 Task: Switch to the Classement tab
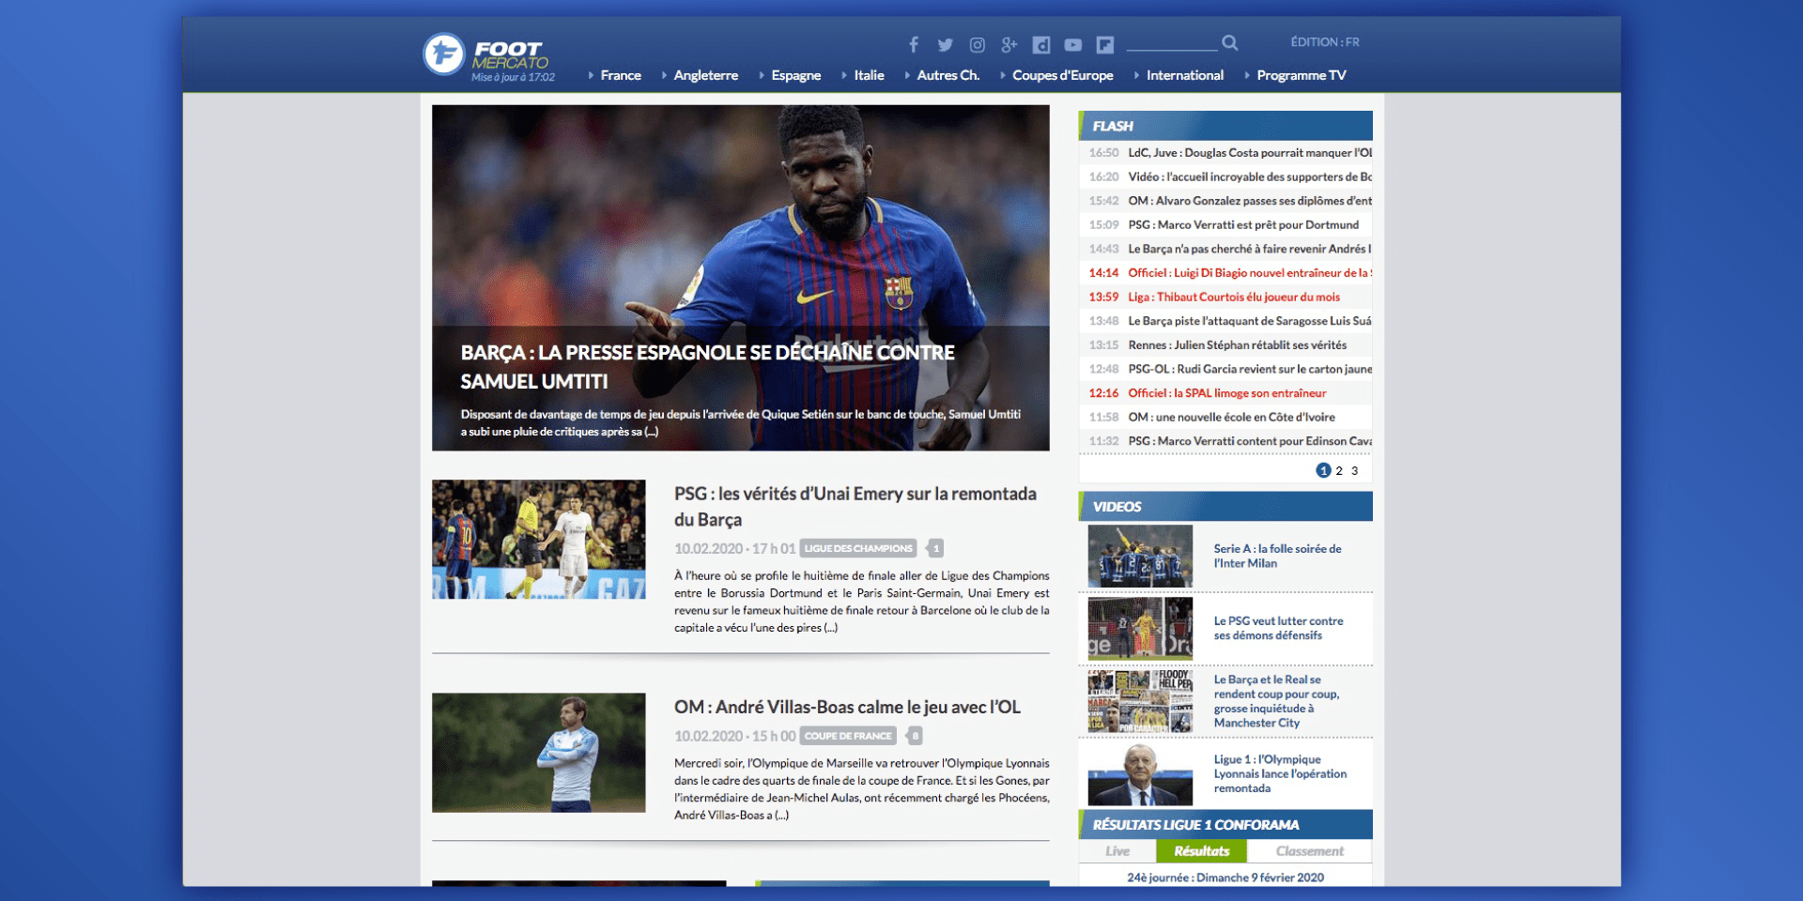coord(1309,851)
